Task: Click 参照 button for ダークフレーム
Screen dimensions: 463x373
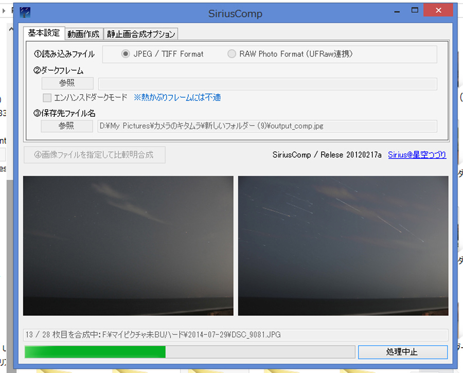Action: pos(67,83)
